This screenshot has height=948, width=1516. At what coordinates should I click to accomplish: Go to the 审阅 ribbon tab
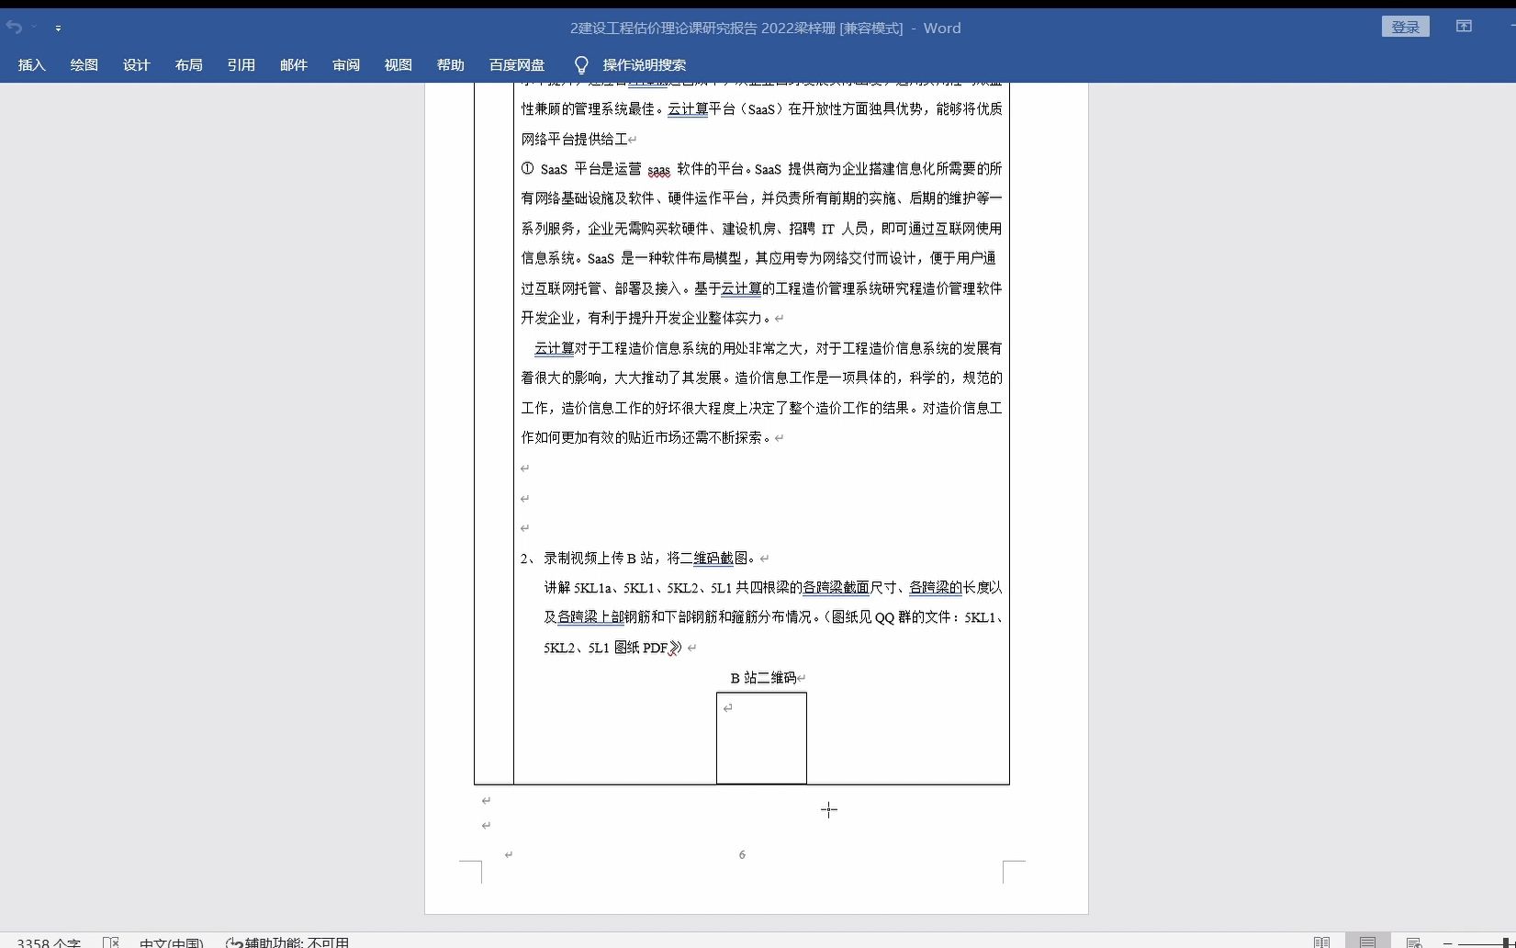pos(345,65)
